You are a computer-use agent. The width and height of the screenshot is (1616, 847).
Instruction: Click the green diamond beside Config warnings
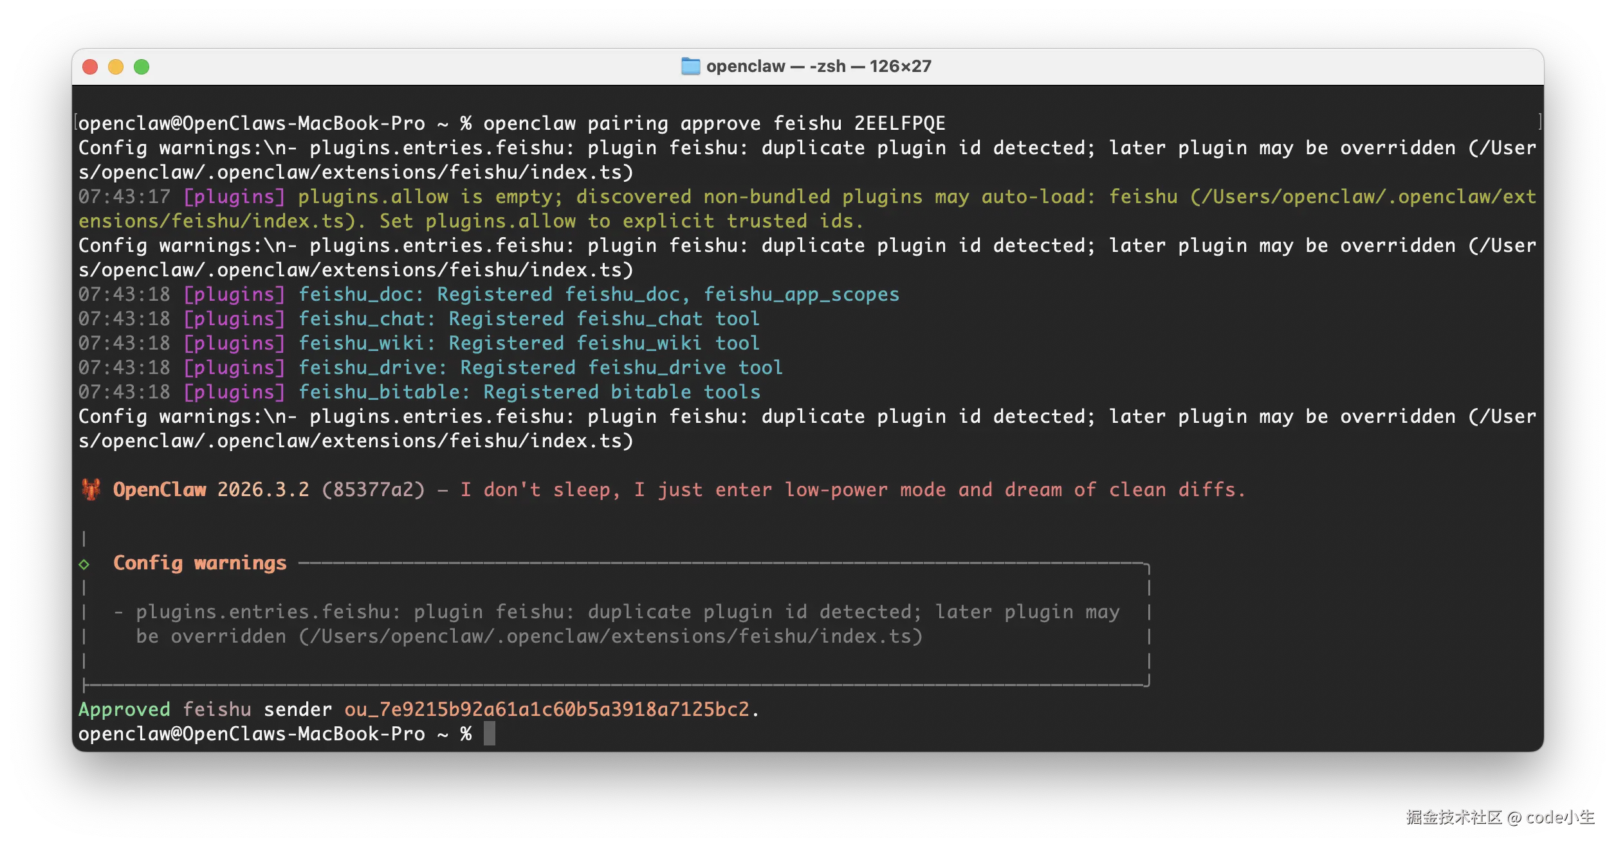(x=84, y=564)
